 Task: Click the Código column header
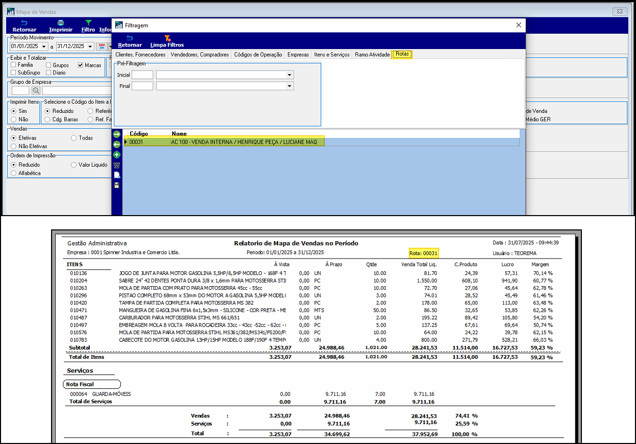tap(138, 134)
